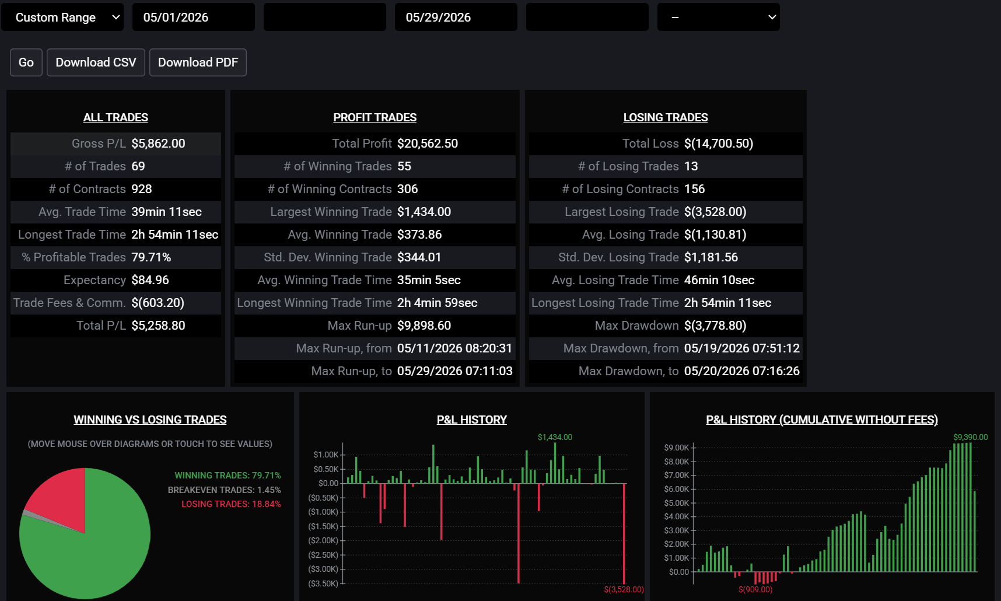
Task: Click Largest Winning Trade $1,434.00
Action: (x=424, y=212)
